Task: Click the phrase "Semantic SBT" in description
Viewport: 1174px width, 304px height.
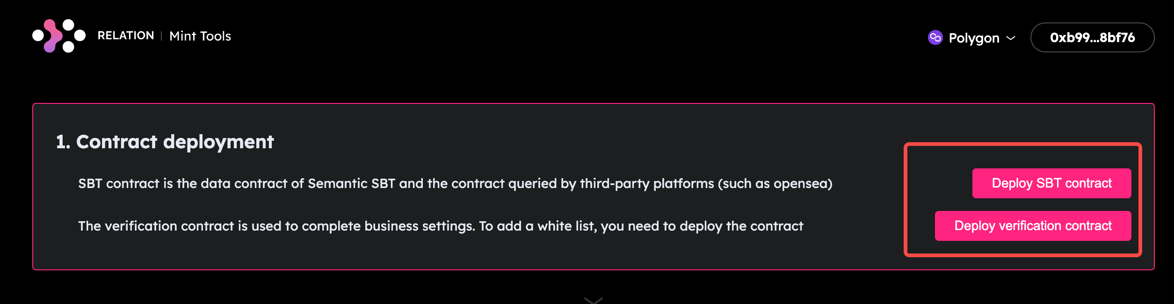Action: coord(351,183)
